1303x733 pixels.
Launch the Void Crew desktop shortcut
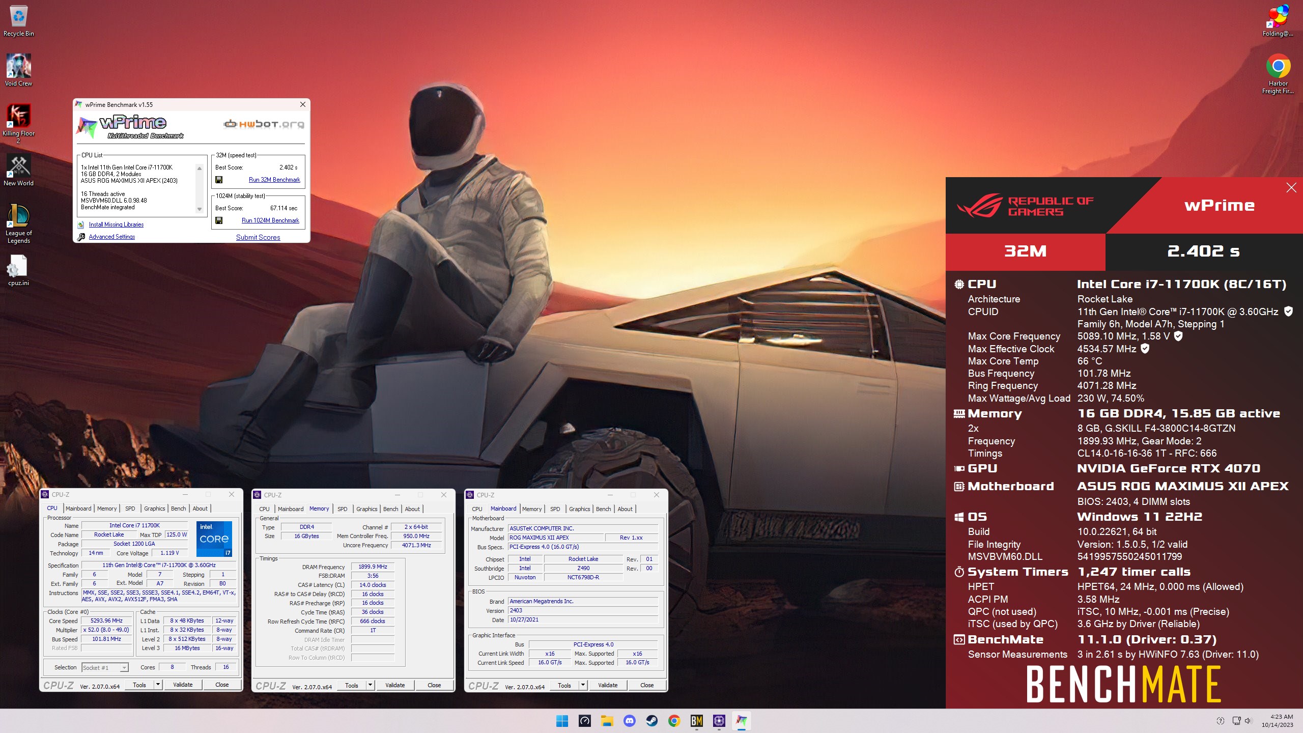(19, 71)
